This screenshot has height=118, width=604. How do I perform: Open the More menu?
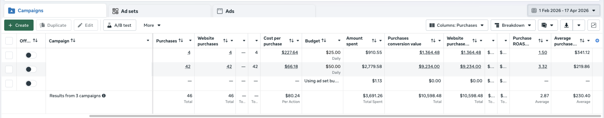click(152, 25)
